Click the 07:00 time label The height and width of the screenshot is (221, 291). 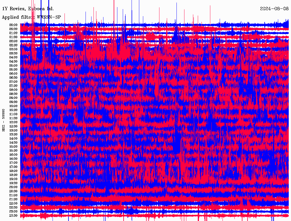13,82
